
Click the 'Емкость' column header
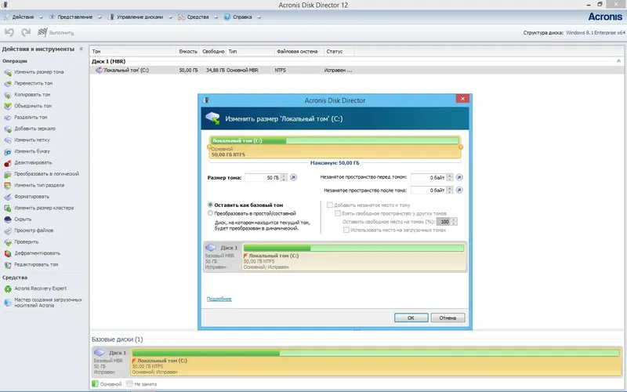click(x=188, y=51)
